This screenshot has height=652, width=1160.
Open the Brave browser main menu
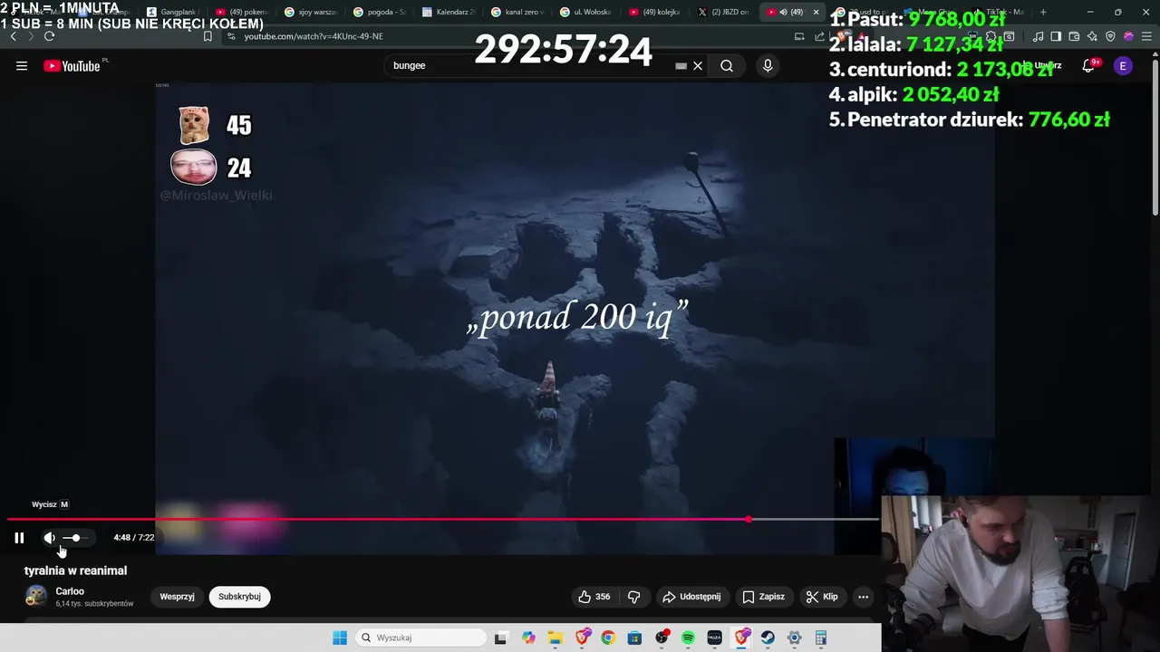[x=1146, y=36]
